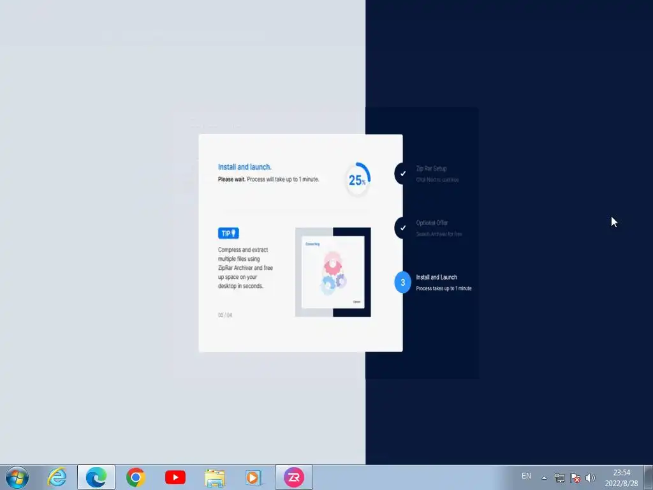Click the network connection tray icon
Viewport: 653px width, 490px height.
click(x=559, y=478)
